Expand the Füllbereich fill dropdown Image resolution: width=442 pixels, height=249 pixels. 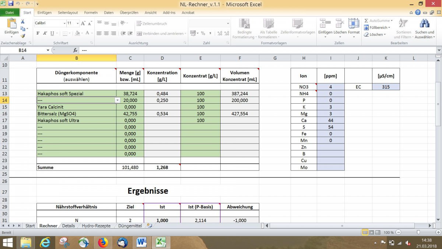[390, 28]
